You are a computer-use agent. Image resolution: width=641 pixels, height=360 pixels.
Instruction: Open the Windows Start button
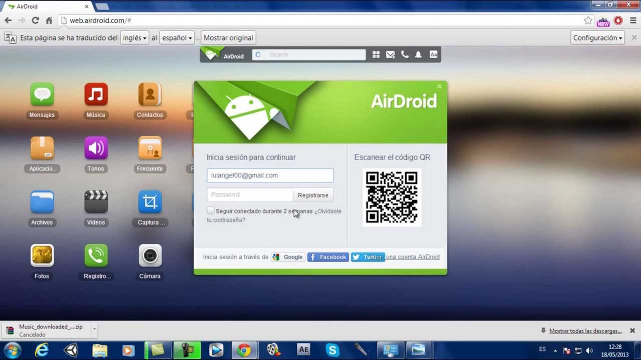point(12,350)
